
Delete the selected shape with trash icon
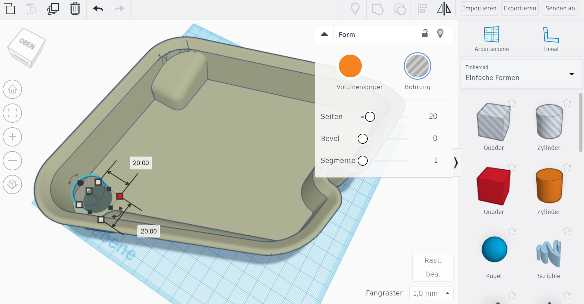(75, 9)
